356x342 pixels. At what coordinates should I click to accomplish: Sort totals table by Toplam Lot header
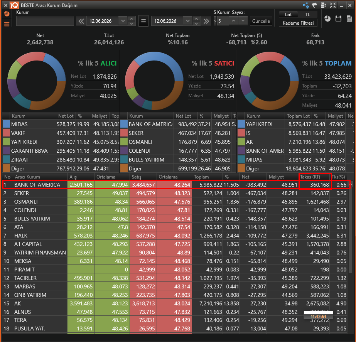tap(298, 116)
